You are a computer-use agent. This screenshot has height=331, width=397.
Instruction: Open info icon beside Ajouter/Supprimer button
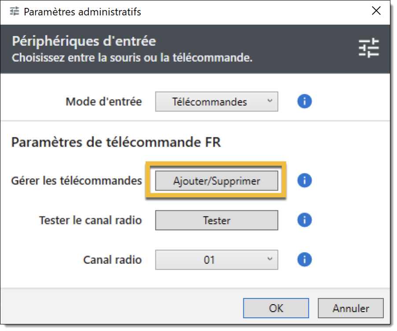[x=304, y=180]
